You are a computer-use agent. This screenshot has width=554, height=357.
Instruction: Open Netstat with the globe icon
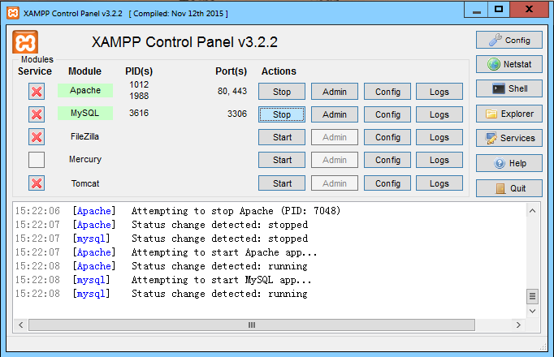point(509,64)
